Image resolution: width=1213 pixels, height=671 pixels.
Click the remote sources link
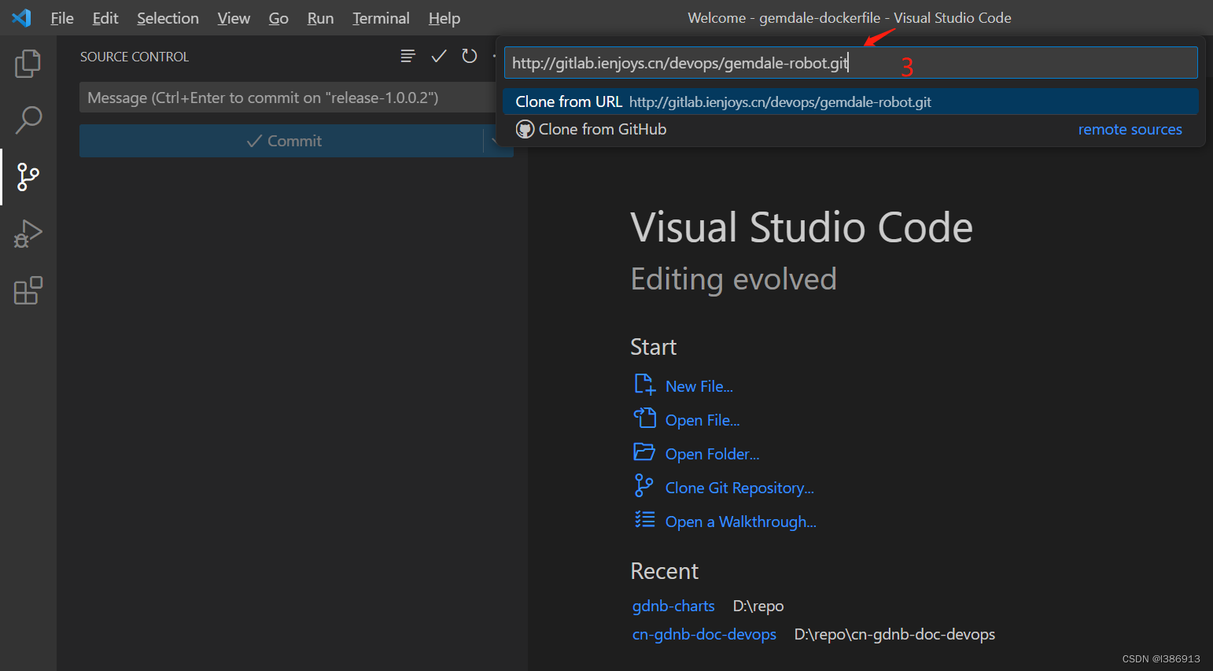coord(1130,129)
